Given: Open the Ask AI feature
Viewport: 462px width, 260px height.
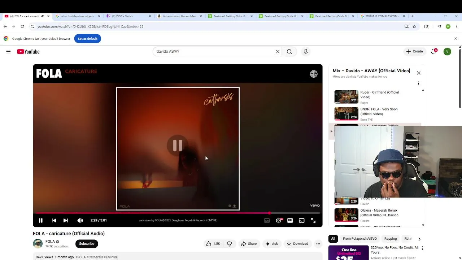Looking at the screenshot, I should click(271, 244).
